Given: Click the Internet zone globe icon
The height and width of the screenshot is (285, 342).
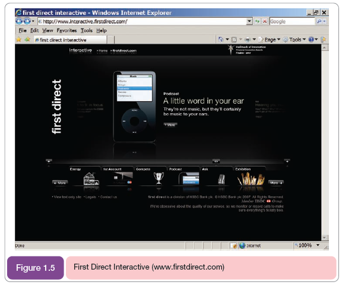Looking at the screenshot, I should (242, 245).
